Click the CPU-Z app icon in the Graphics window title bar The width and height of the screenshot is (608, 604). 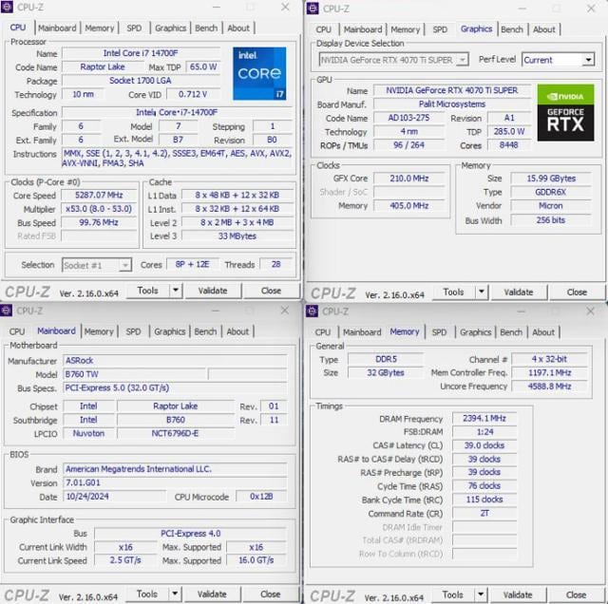313,9
